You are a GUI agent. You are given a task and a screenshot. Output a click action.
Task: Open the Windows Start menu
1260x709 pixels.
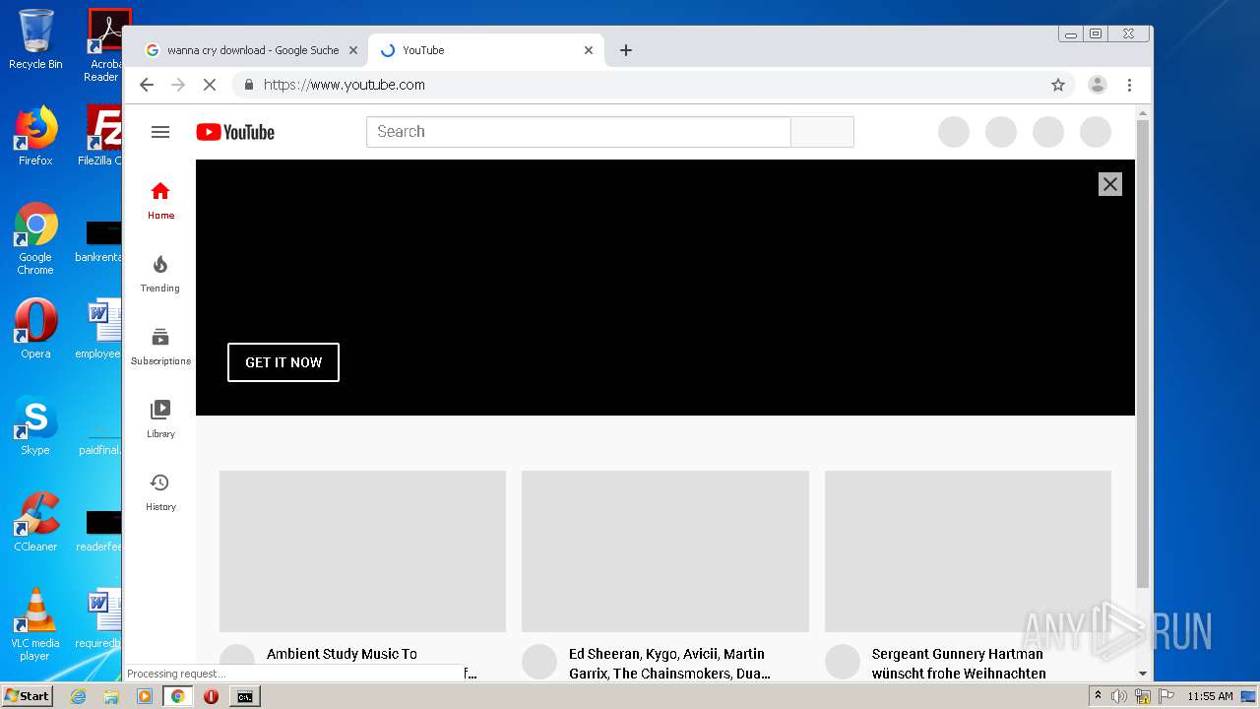tap(28, 696)
